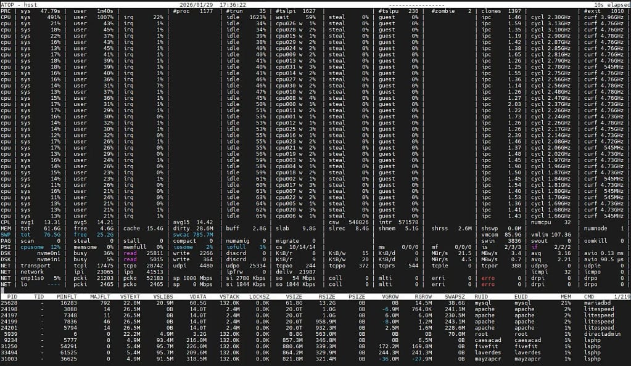Click the vmlim 107.3G value
The width and height of the screenshot is (631, 366).
pos(551,235)
